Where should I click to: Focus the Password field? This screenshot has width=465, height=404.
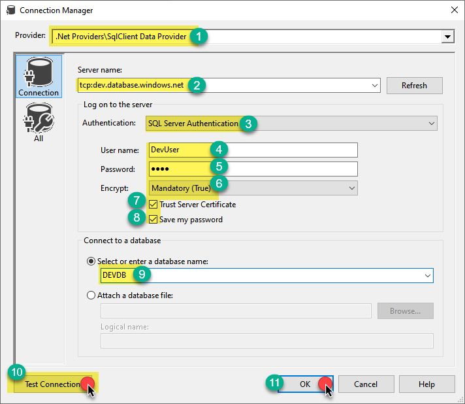pos(253,169)
